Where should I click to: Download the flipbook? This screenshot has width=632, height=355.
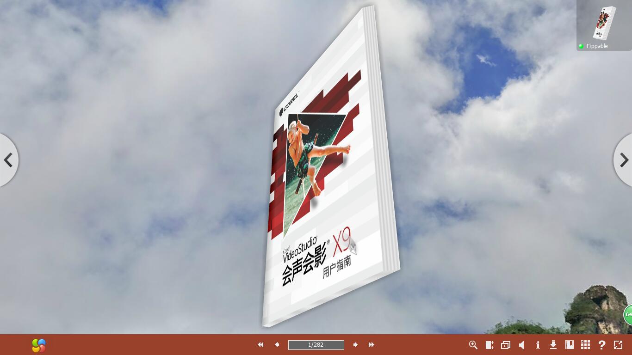553,345
